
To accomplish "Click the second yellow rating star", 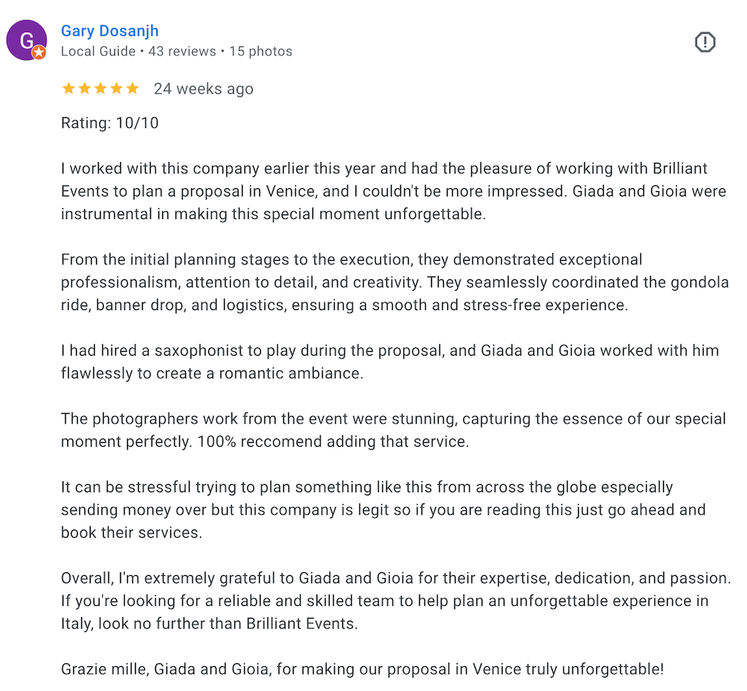I will pyautogui.click(x=85, y=89).
